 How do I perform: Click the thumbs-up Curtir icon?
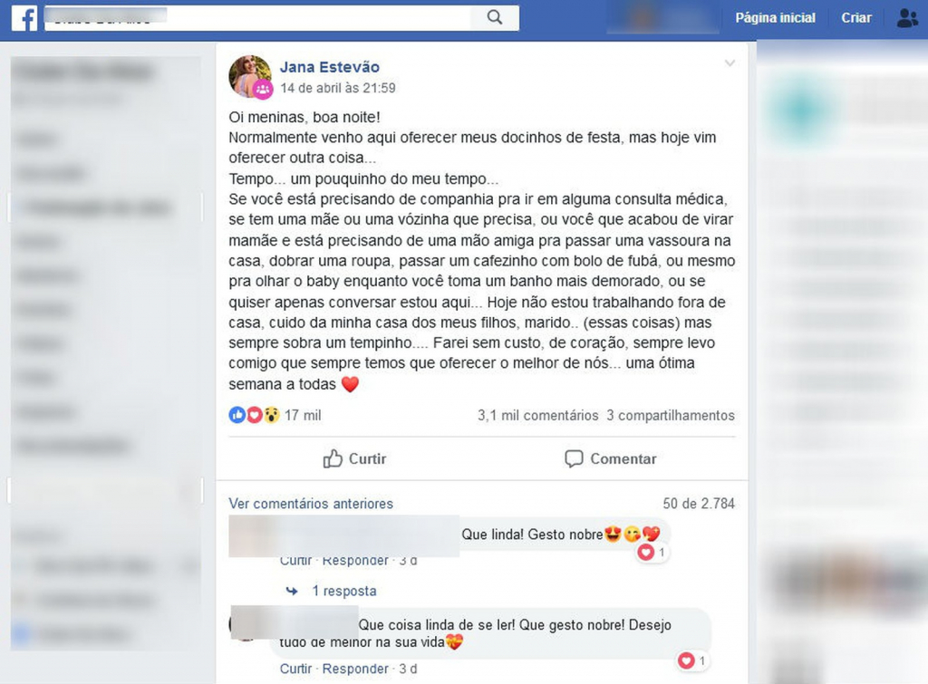coord(333,458)
